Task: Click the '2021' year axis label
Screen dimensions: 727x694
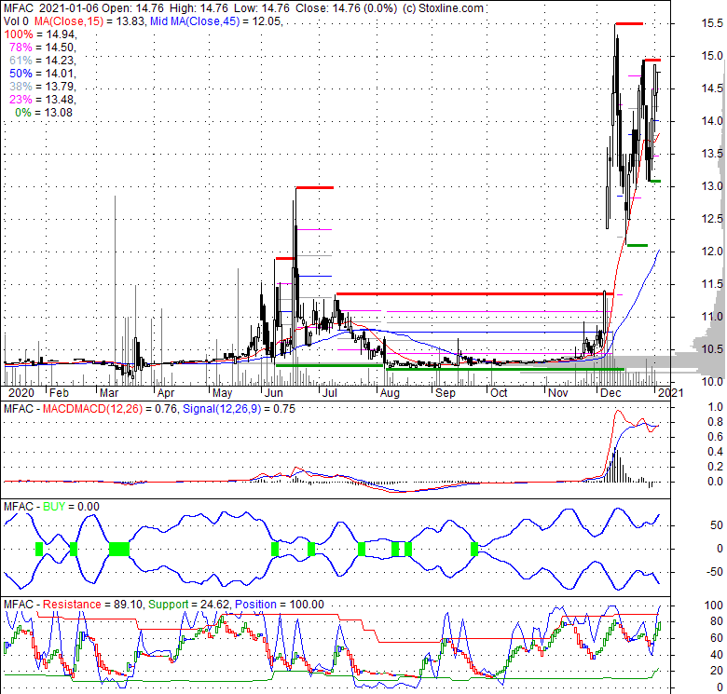Action: click(x=670, y=393)
